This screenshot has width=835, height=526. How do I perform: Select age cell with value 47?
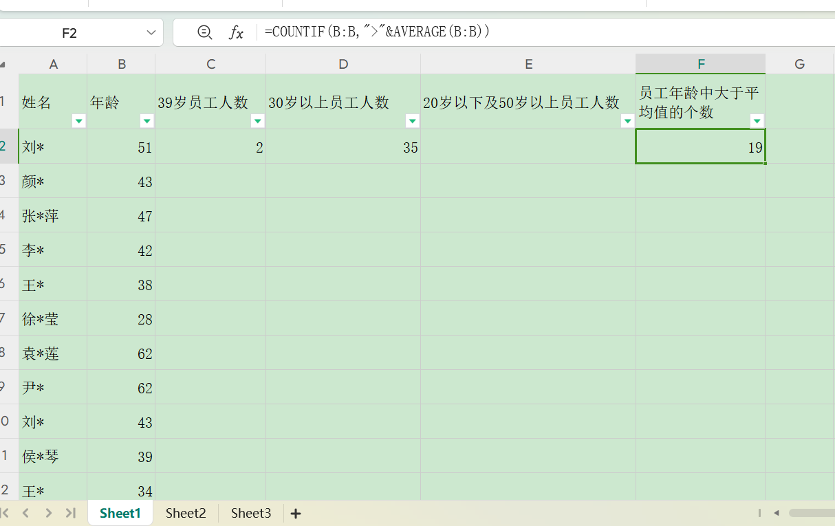pyautogui.click(x=122, y=215)
